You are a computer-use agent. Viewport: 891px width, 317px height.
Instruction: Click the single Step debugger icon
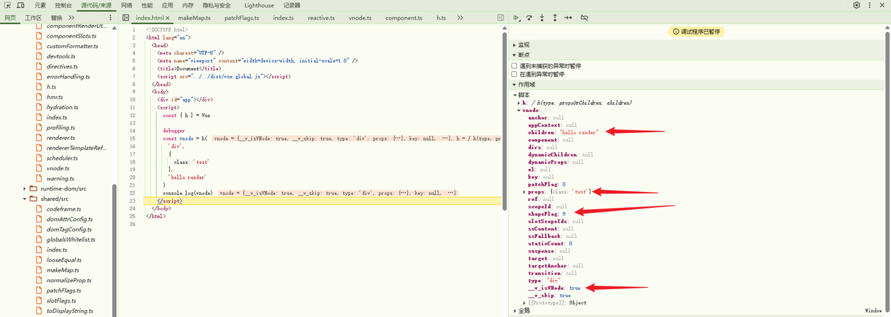[568, 17]
